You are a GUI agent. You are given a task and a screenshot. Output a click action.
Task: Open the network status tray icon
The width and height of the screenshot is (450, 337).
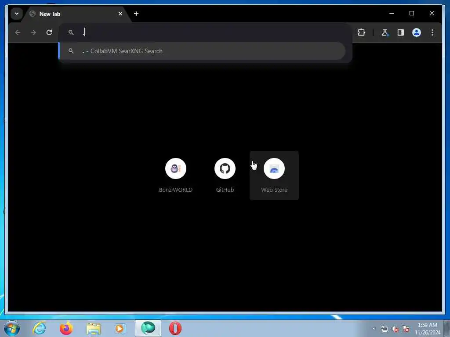click(384, 329)
